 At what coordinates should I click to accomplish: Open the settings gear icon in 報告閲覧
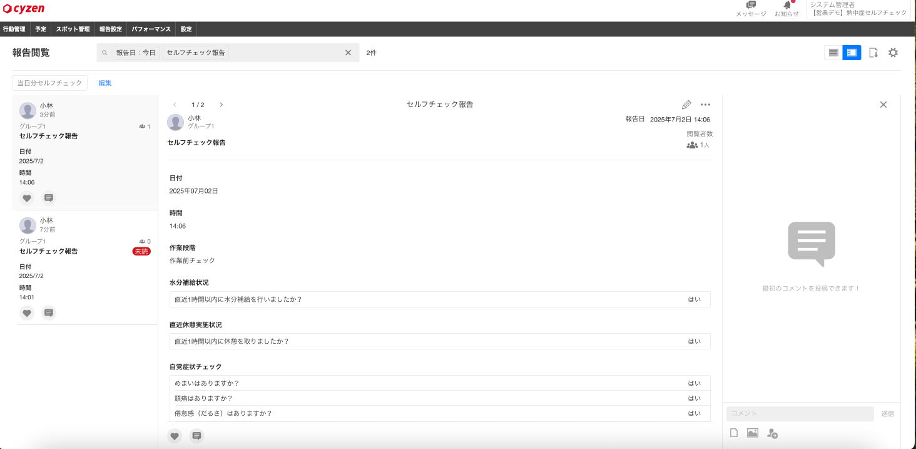click(893, 53)
